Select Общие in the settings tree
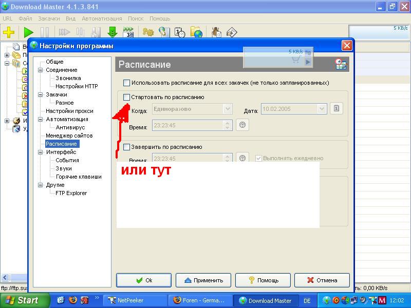Screen dimensions: 411x308 (x=54, y=62)
